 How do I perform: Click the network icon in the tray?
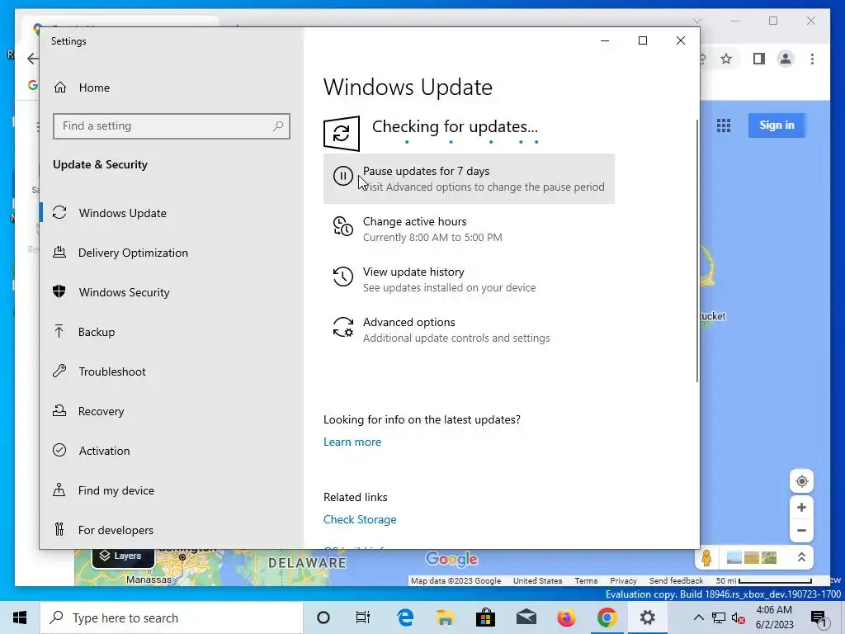(x=719, y=617)
